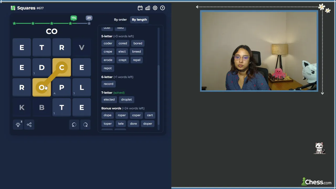The width and height of the screenshot is (336, 189).
Task: Click the small cat sticker
Action: [x=319, y=148]
